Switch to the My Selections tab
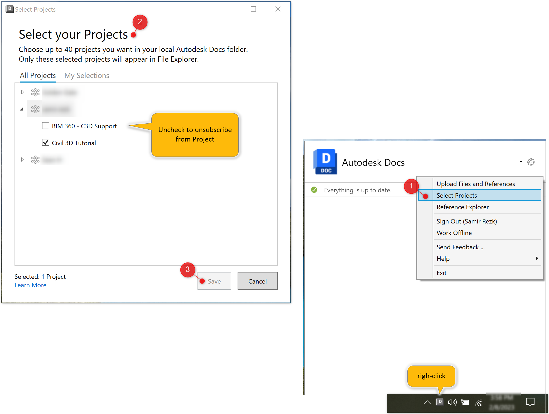Viewport: 549px width, 414px height. click(87, 76)
